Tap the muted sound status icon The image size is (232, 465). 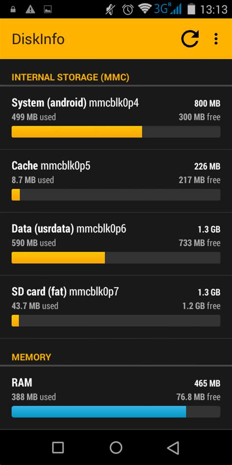click(111, 9)
